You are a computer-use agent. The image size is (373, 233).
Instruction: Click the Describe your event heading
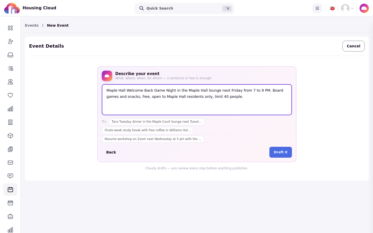coord(137,74)
